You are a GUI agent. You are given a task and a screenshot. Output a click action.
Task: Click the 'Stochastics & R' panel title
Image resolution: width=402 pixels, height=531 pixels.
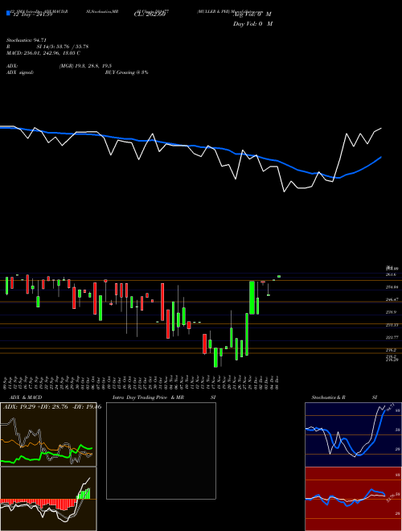(x=329, y=397)
